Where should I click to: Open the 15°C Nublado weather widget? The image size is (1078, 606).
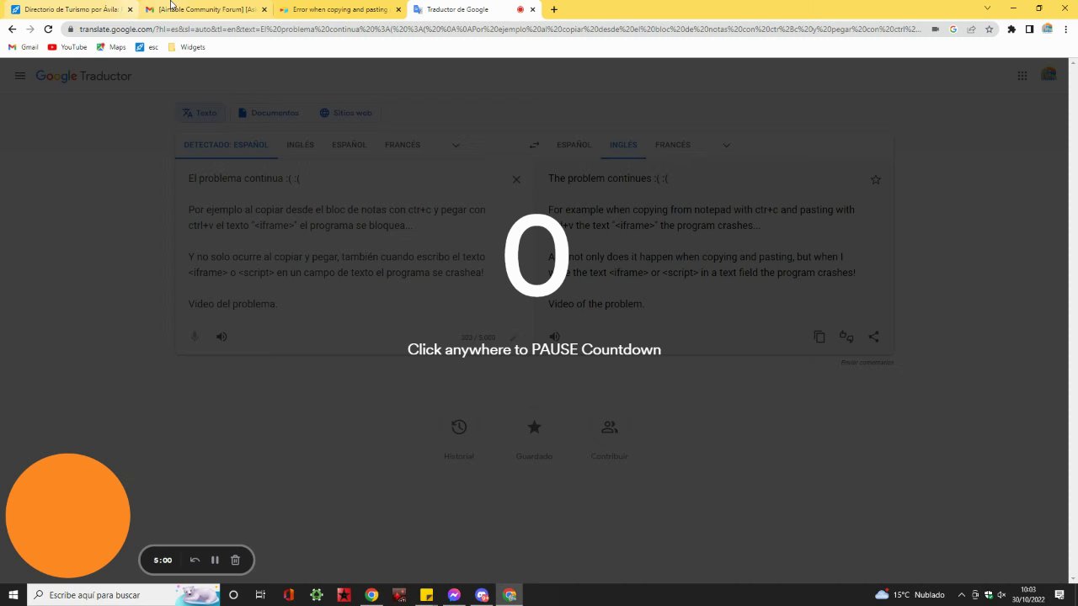(910, 595)
